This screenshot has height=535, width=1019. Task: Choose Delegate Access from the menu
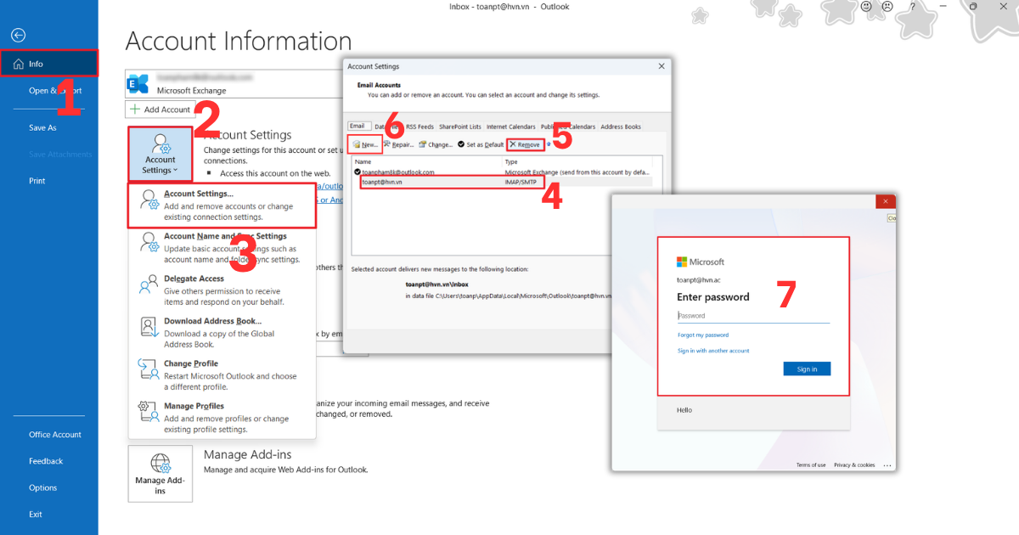[222, 290]
